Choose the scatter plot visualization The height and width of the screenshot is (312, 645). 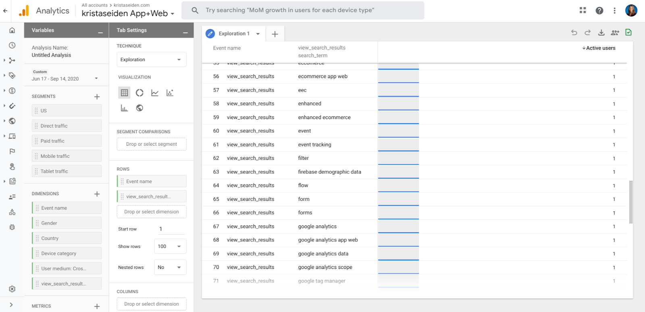tap(170, 93)
